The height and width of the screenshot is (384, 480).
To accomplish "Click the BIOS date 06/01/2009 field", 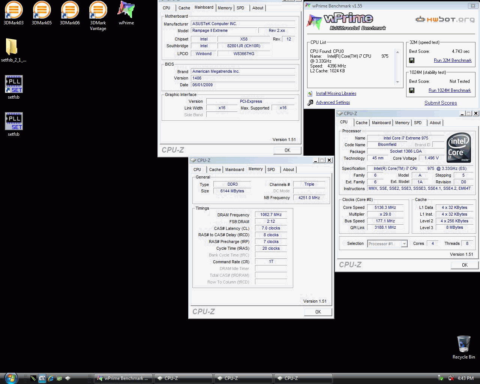I will pos(243,85).
